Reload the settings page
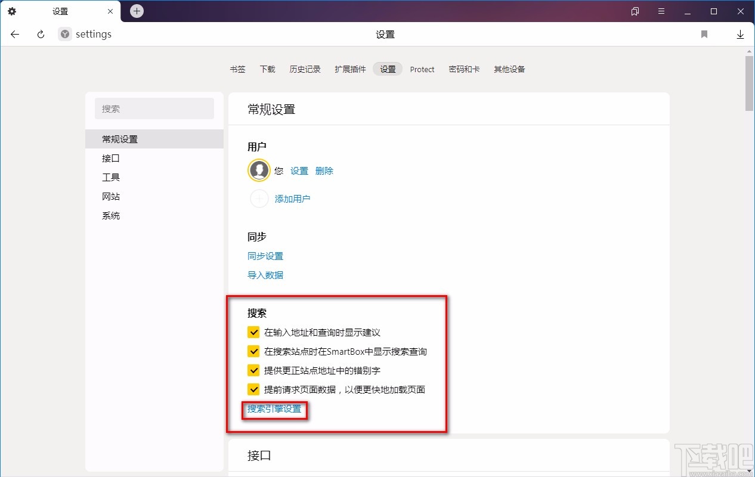755x477 pixels. (x=39, y=34)
